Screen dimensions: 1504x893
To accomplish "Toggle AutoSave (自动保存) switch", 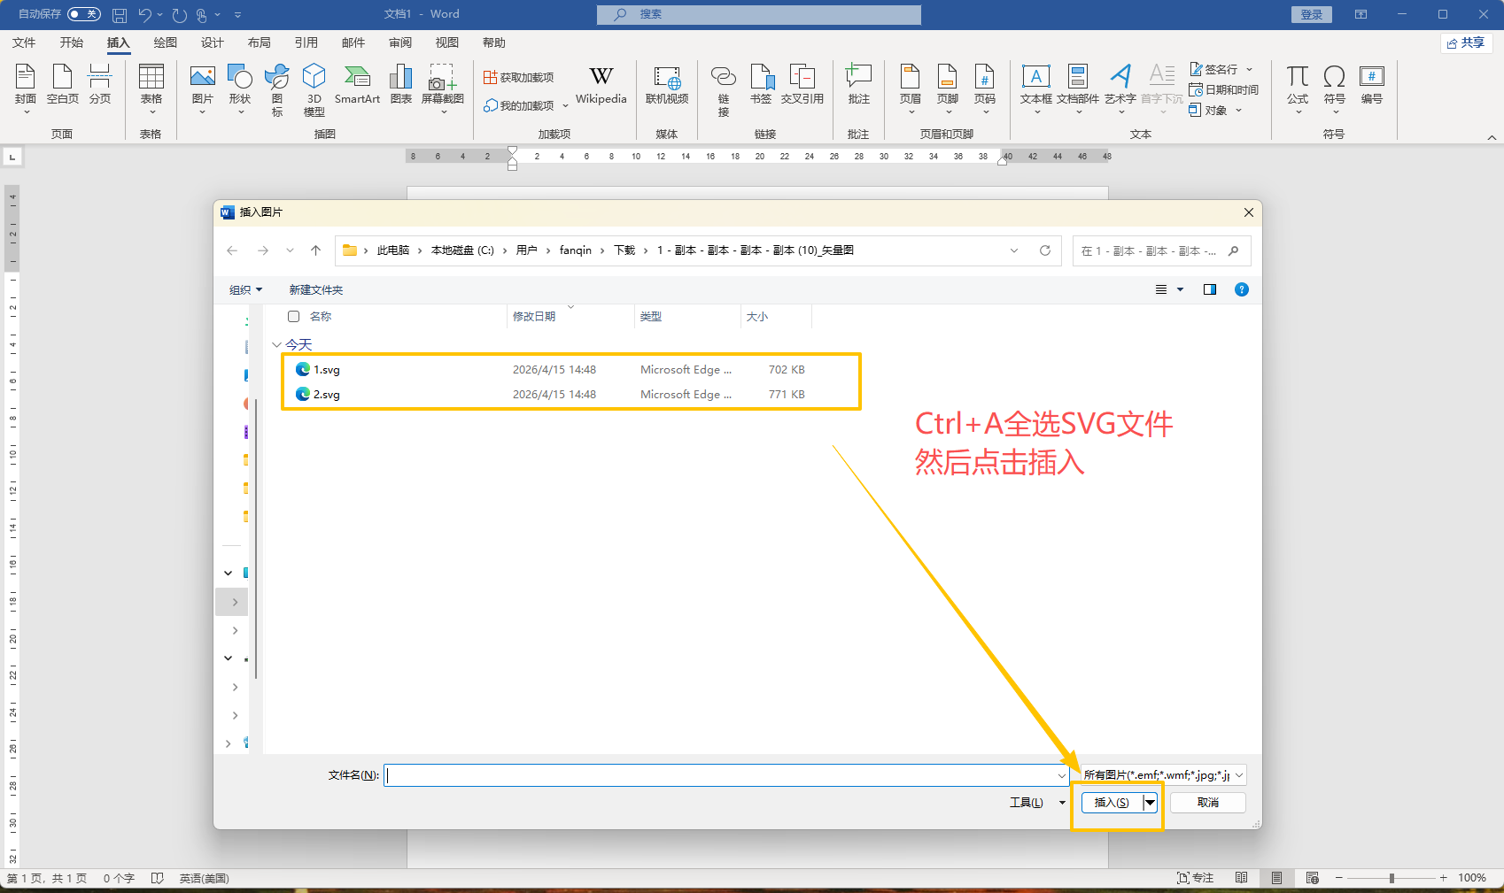I will point(84,14).
